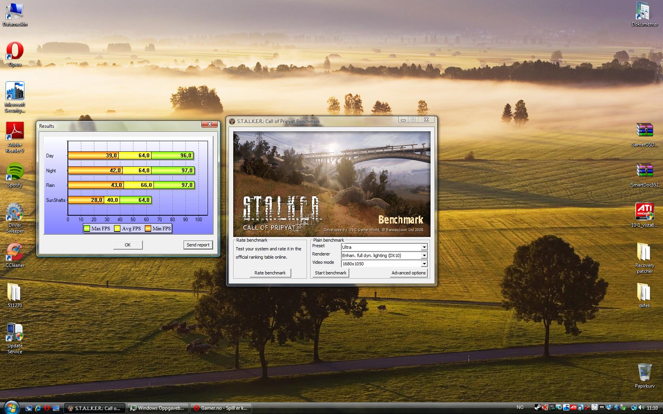Screen dimensions: 663x414
Task: Click OK in the Results window
Action: pos(127,245)
